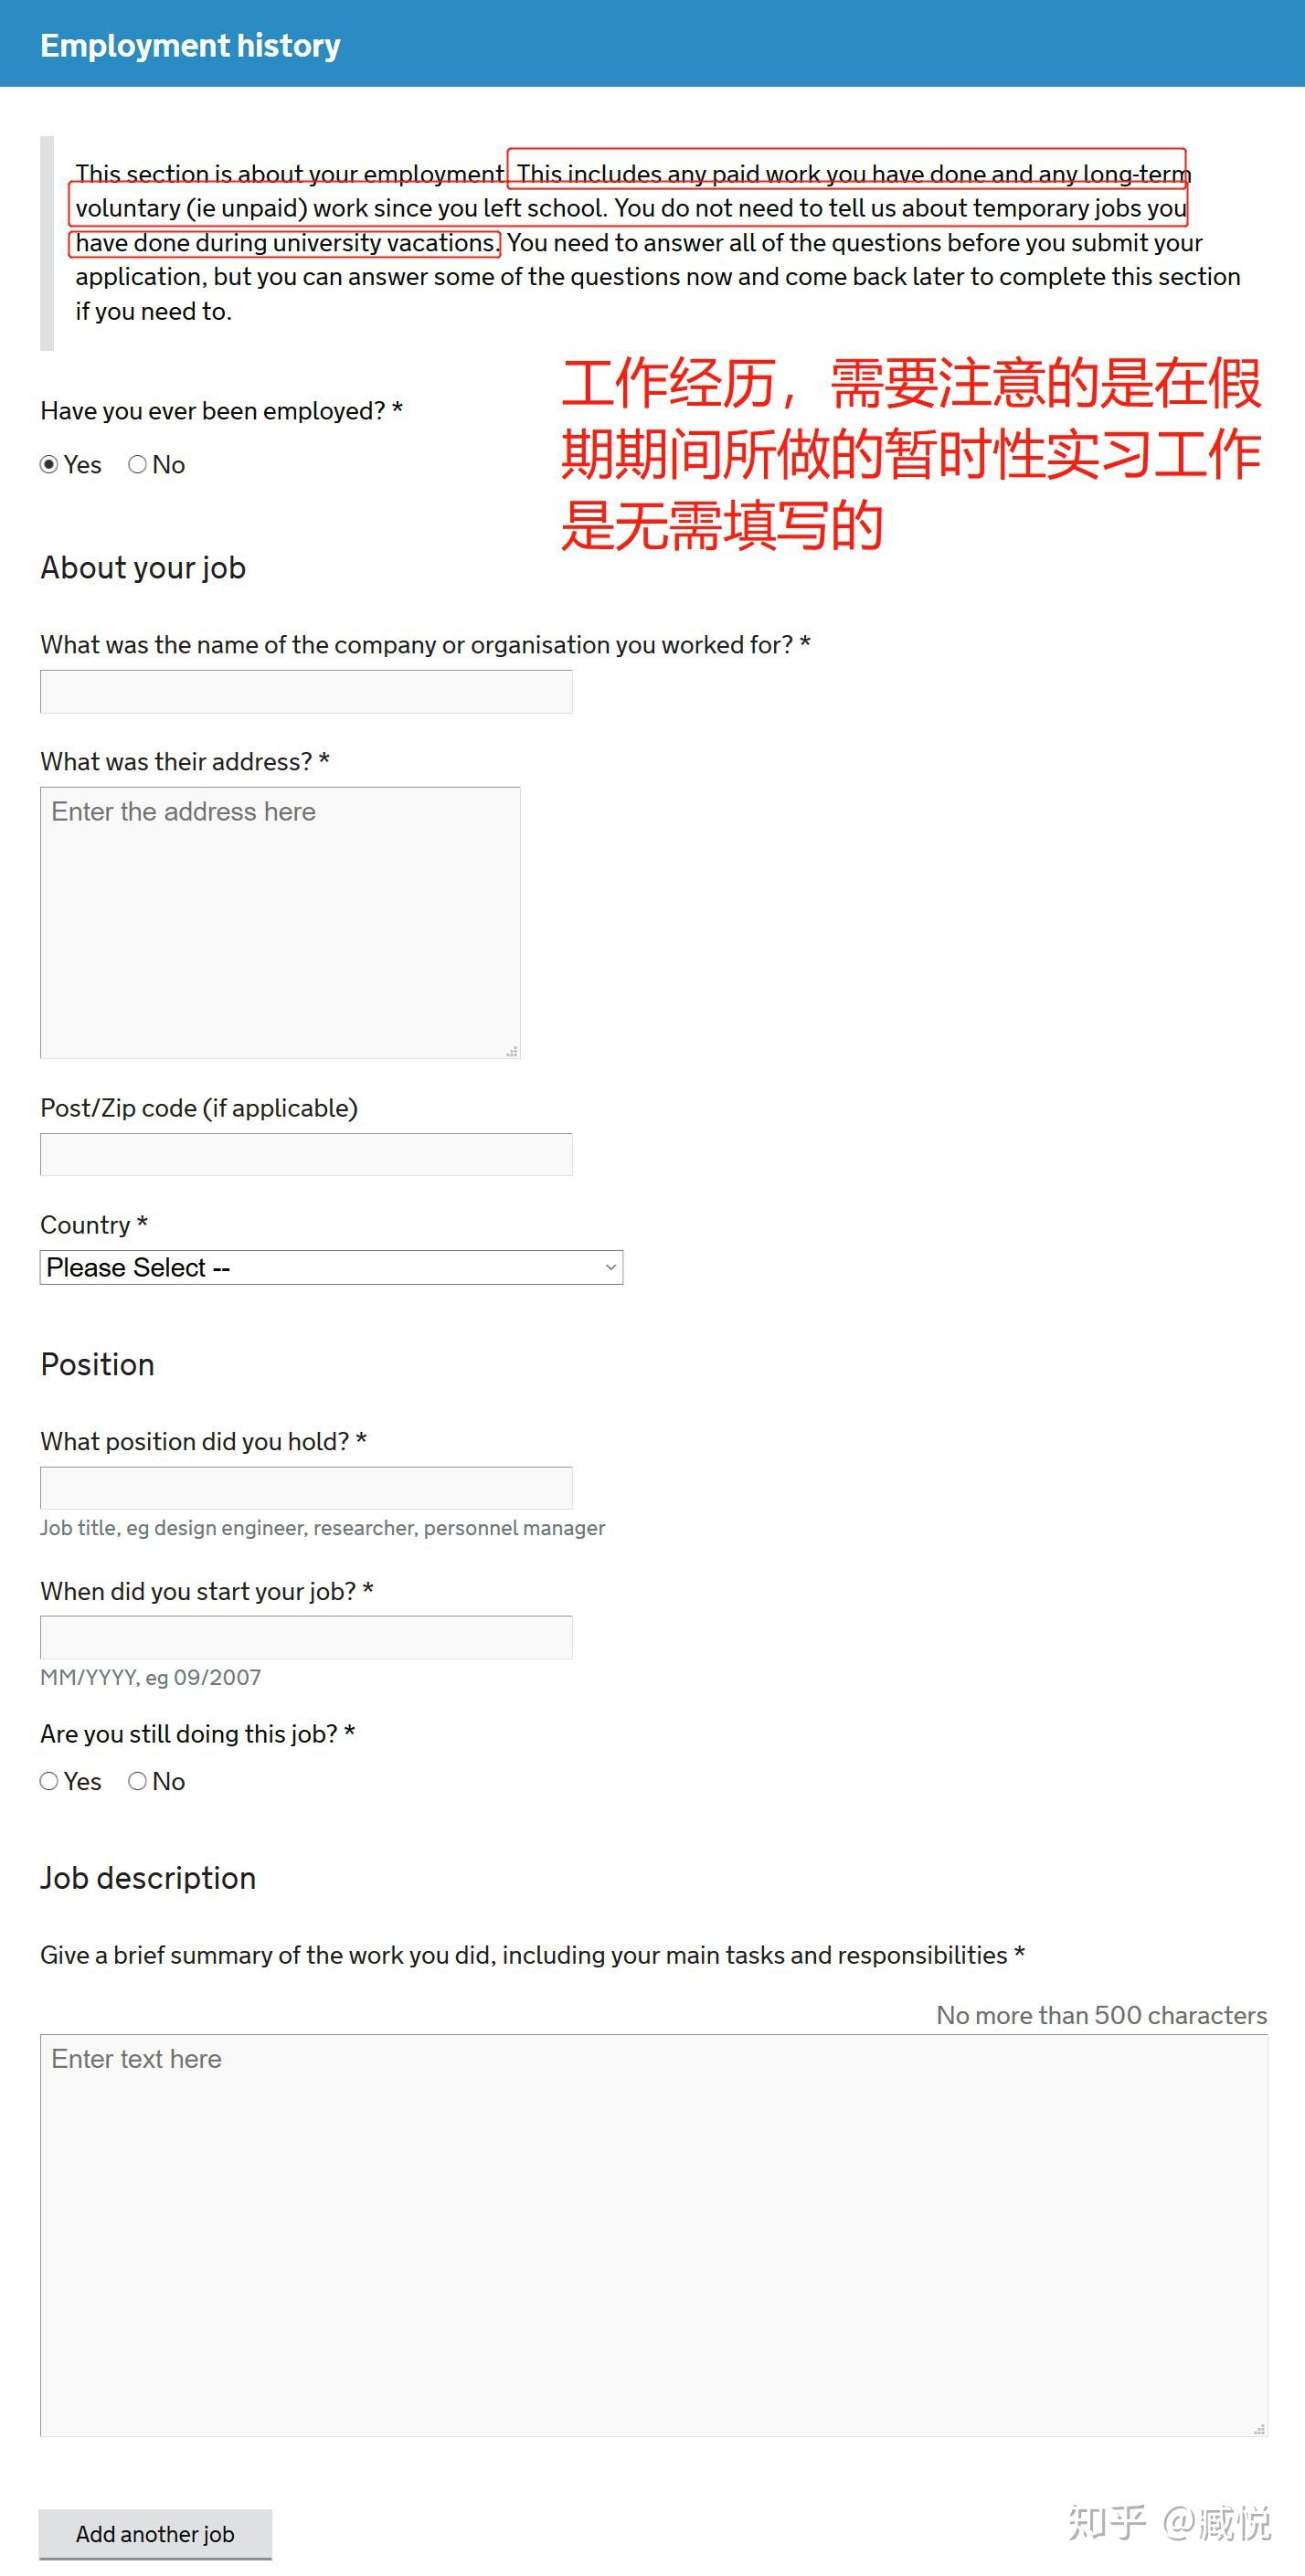Viewport: 1305px width, 2576px height.
Task: Select No for ever been employed
Action: pyautogui.click(x=138, y=465)
